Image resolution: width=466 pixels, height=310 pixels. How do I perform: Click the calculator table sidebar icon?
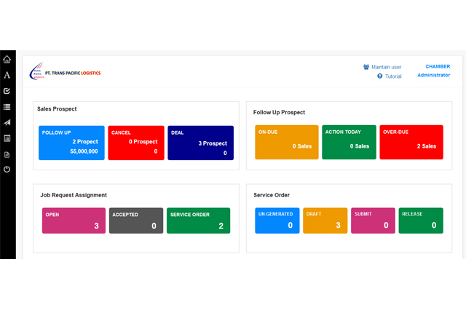[x=7, y=138]
